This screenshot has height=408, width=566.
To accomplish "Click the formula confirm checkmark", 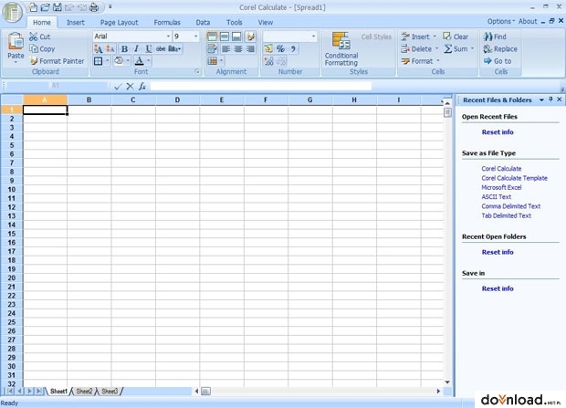I will tap(118, 87).
